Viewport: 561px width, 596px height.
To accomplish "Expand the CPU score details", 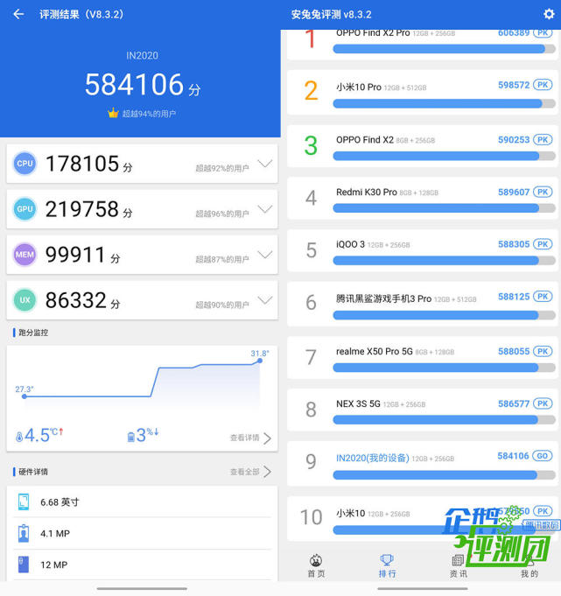I will tap(265, 164).
